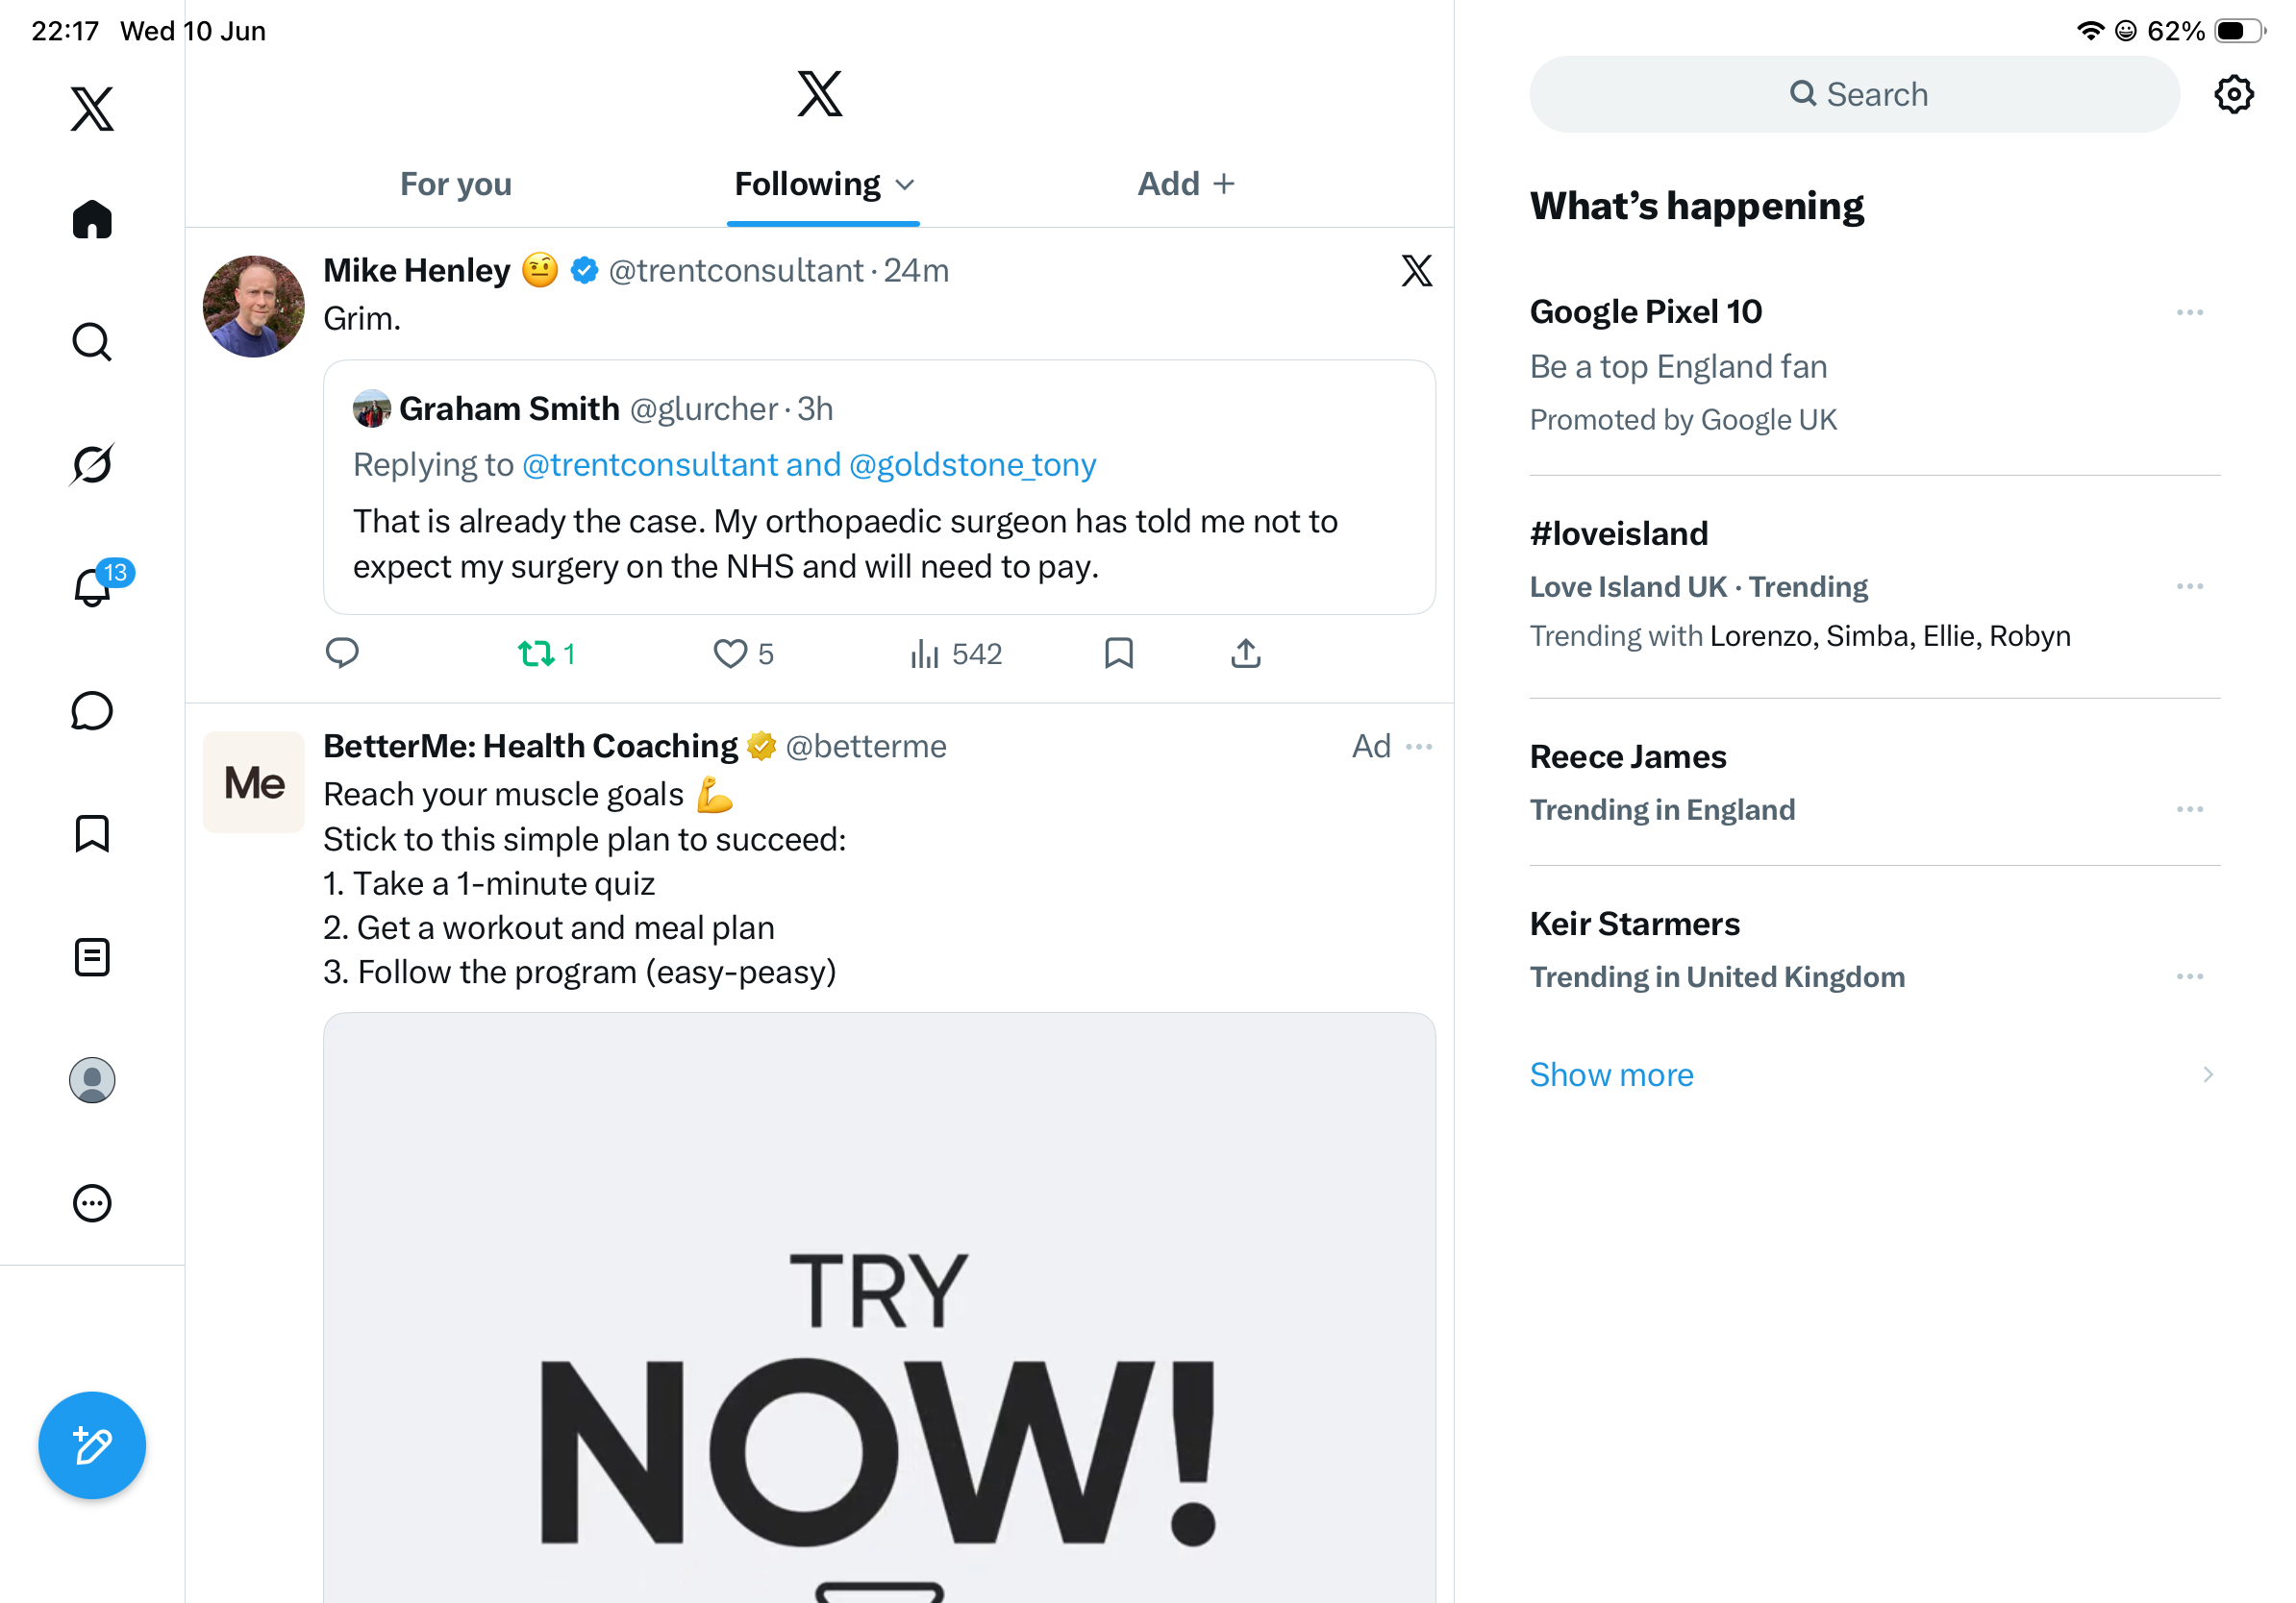Bookmark Mike Henley's post

click(x=1118, y=654)
